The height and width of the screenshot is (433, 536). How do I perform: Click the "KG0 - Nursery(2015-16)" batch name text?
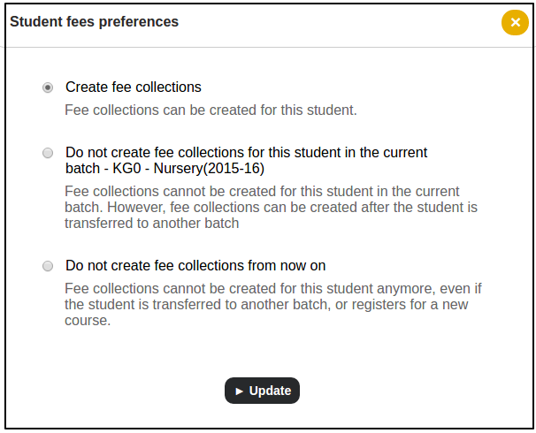pyautogui.click(x=188, y=168)
